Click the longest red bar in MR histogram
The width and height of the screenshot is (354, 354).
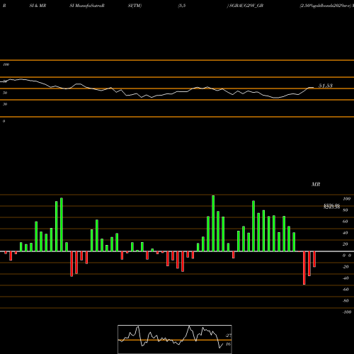point(304,268)
